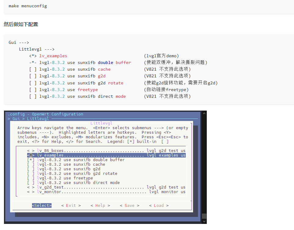
Task: Check the terminal's 'use sunxifb g2d' box (not rotate)
Action: (31, 169)
